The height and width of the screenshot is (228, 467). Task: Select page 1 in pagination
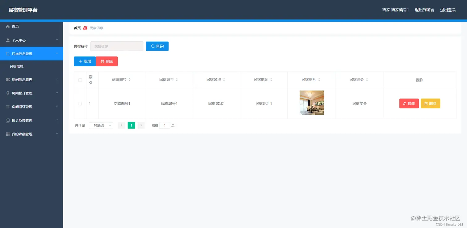(x=131, y=125)
